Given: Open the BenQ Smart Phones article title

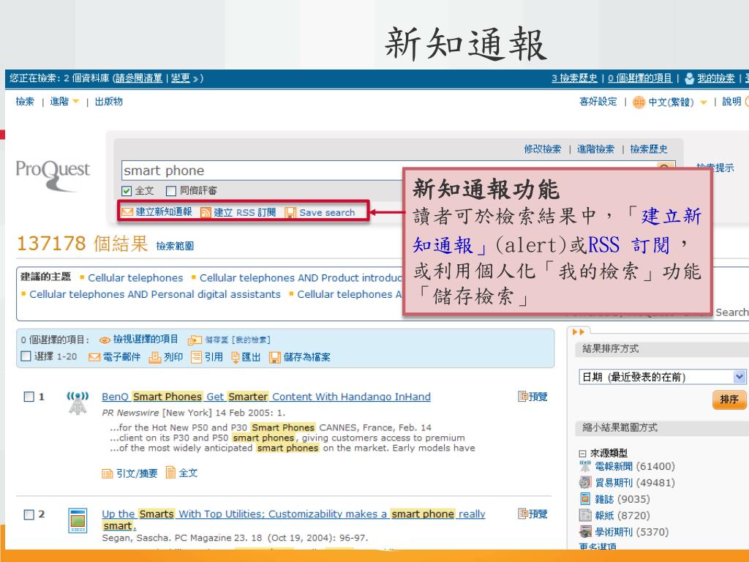Looking at the screenshot, I should coord(266,397).
